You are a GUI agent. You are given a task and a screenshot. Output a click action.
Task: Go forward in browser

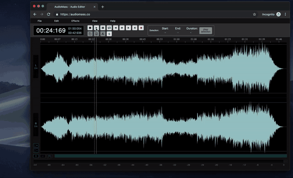(x=42, y=14)
